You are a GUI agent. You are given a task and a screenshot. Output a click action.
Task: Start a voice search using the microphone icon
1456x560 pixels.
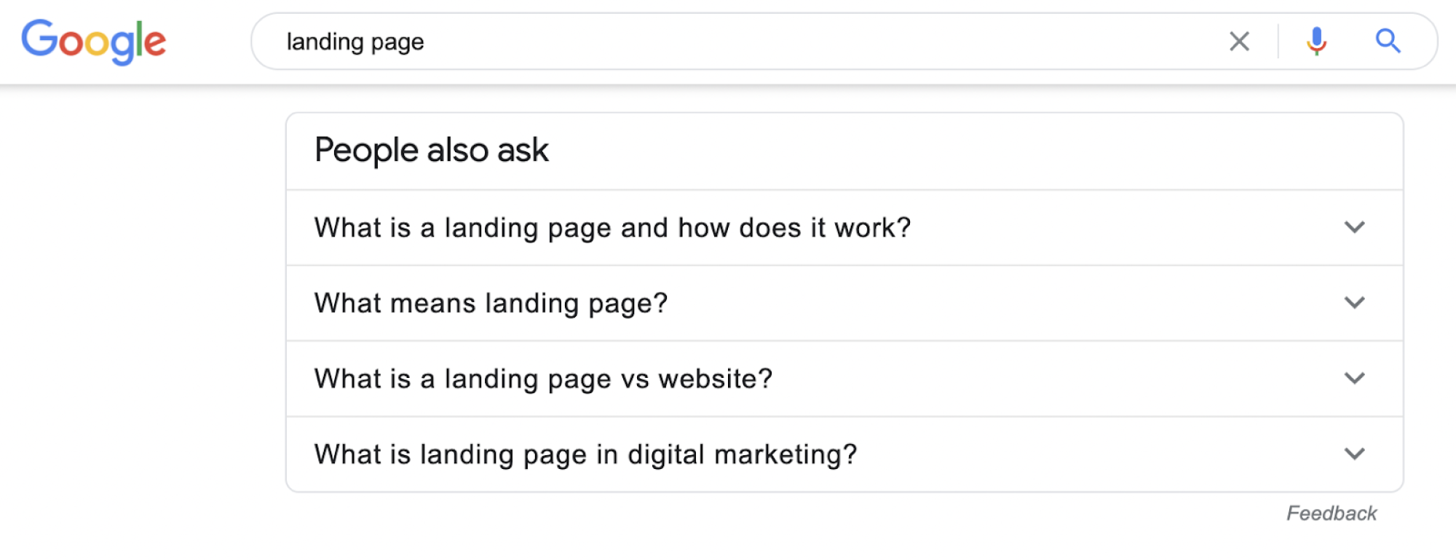(1316, 42)
